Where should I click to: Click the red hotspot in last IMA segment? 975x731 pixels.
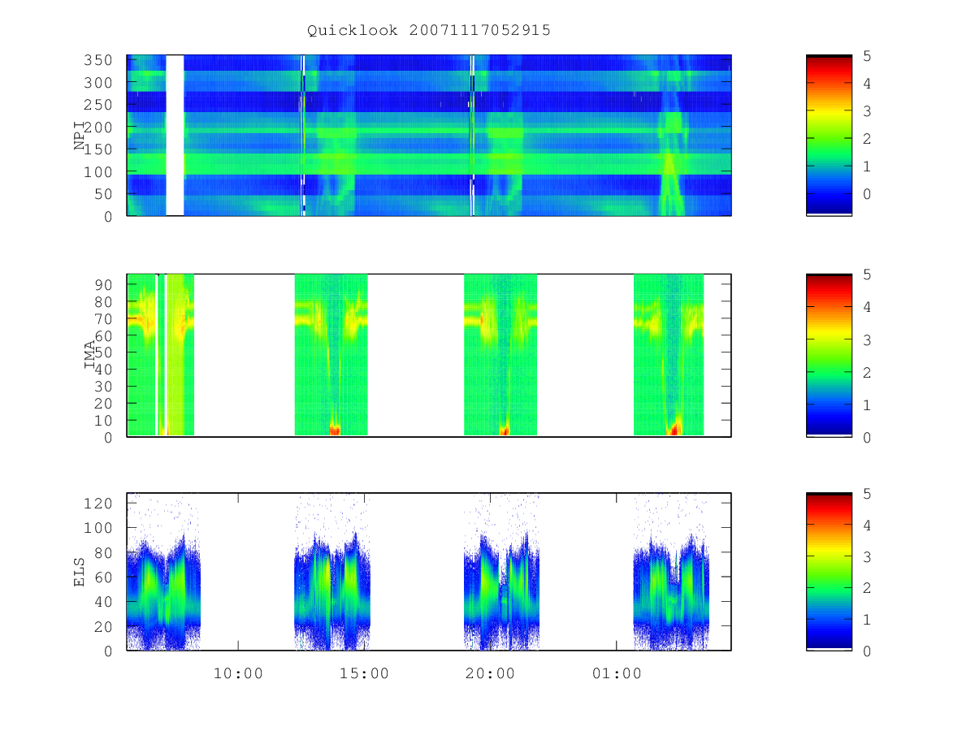(674, 429)
